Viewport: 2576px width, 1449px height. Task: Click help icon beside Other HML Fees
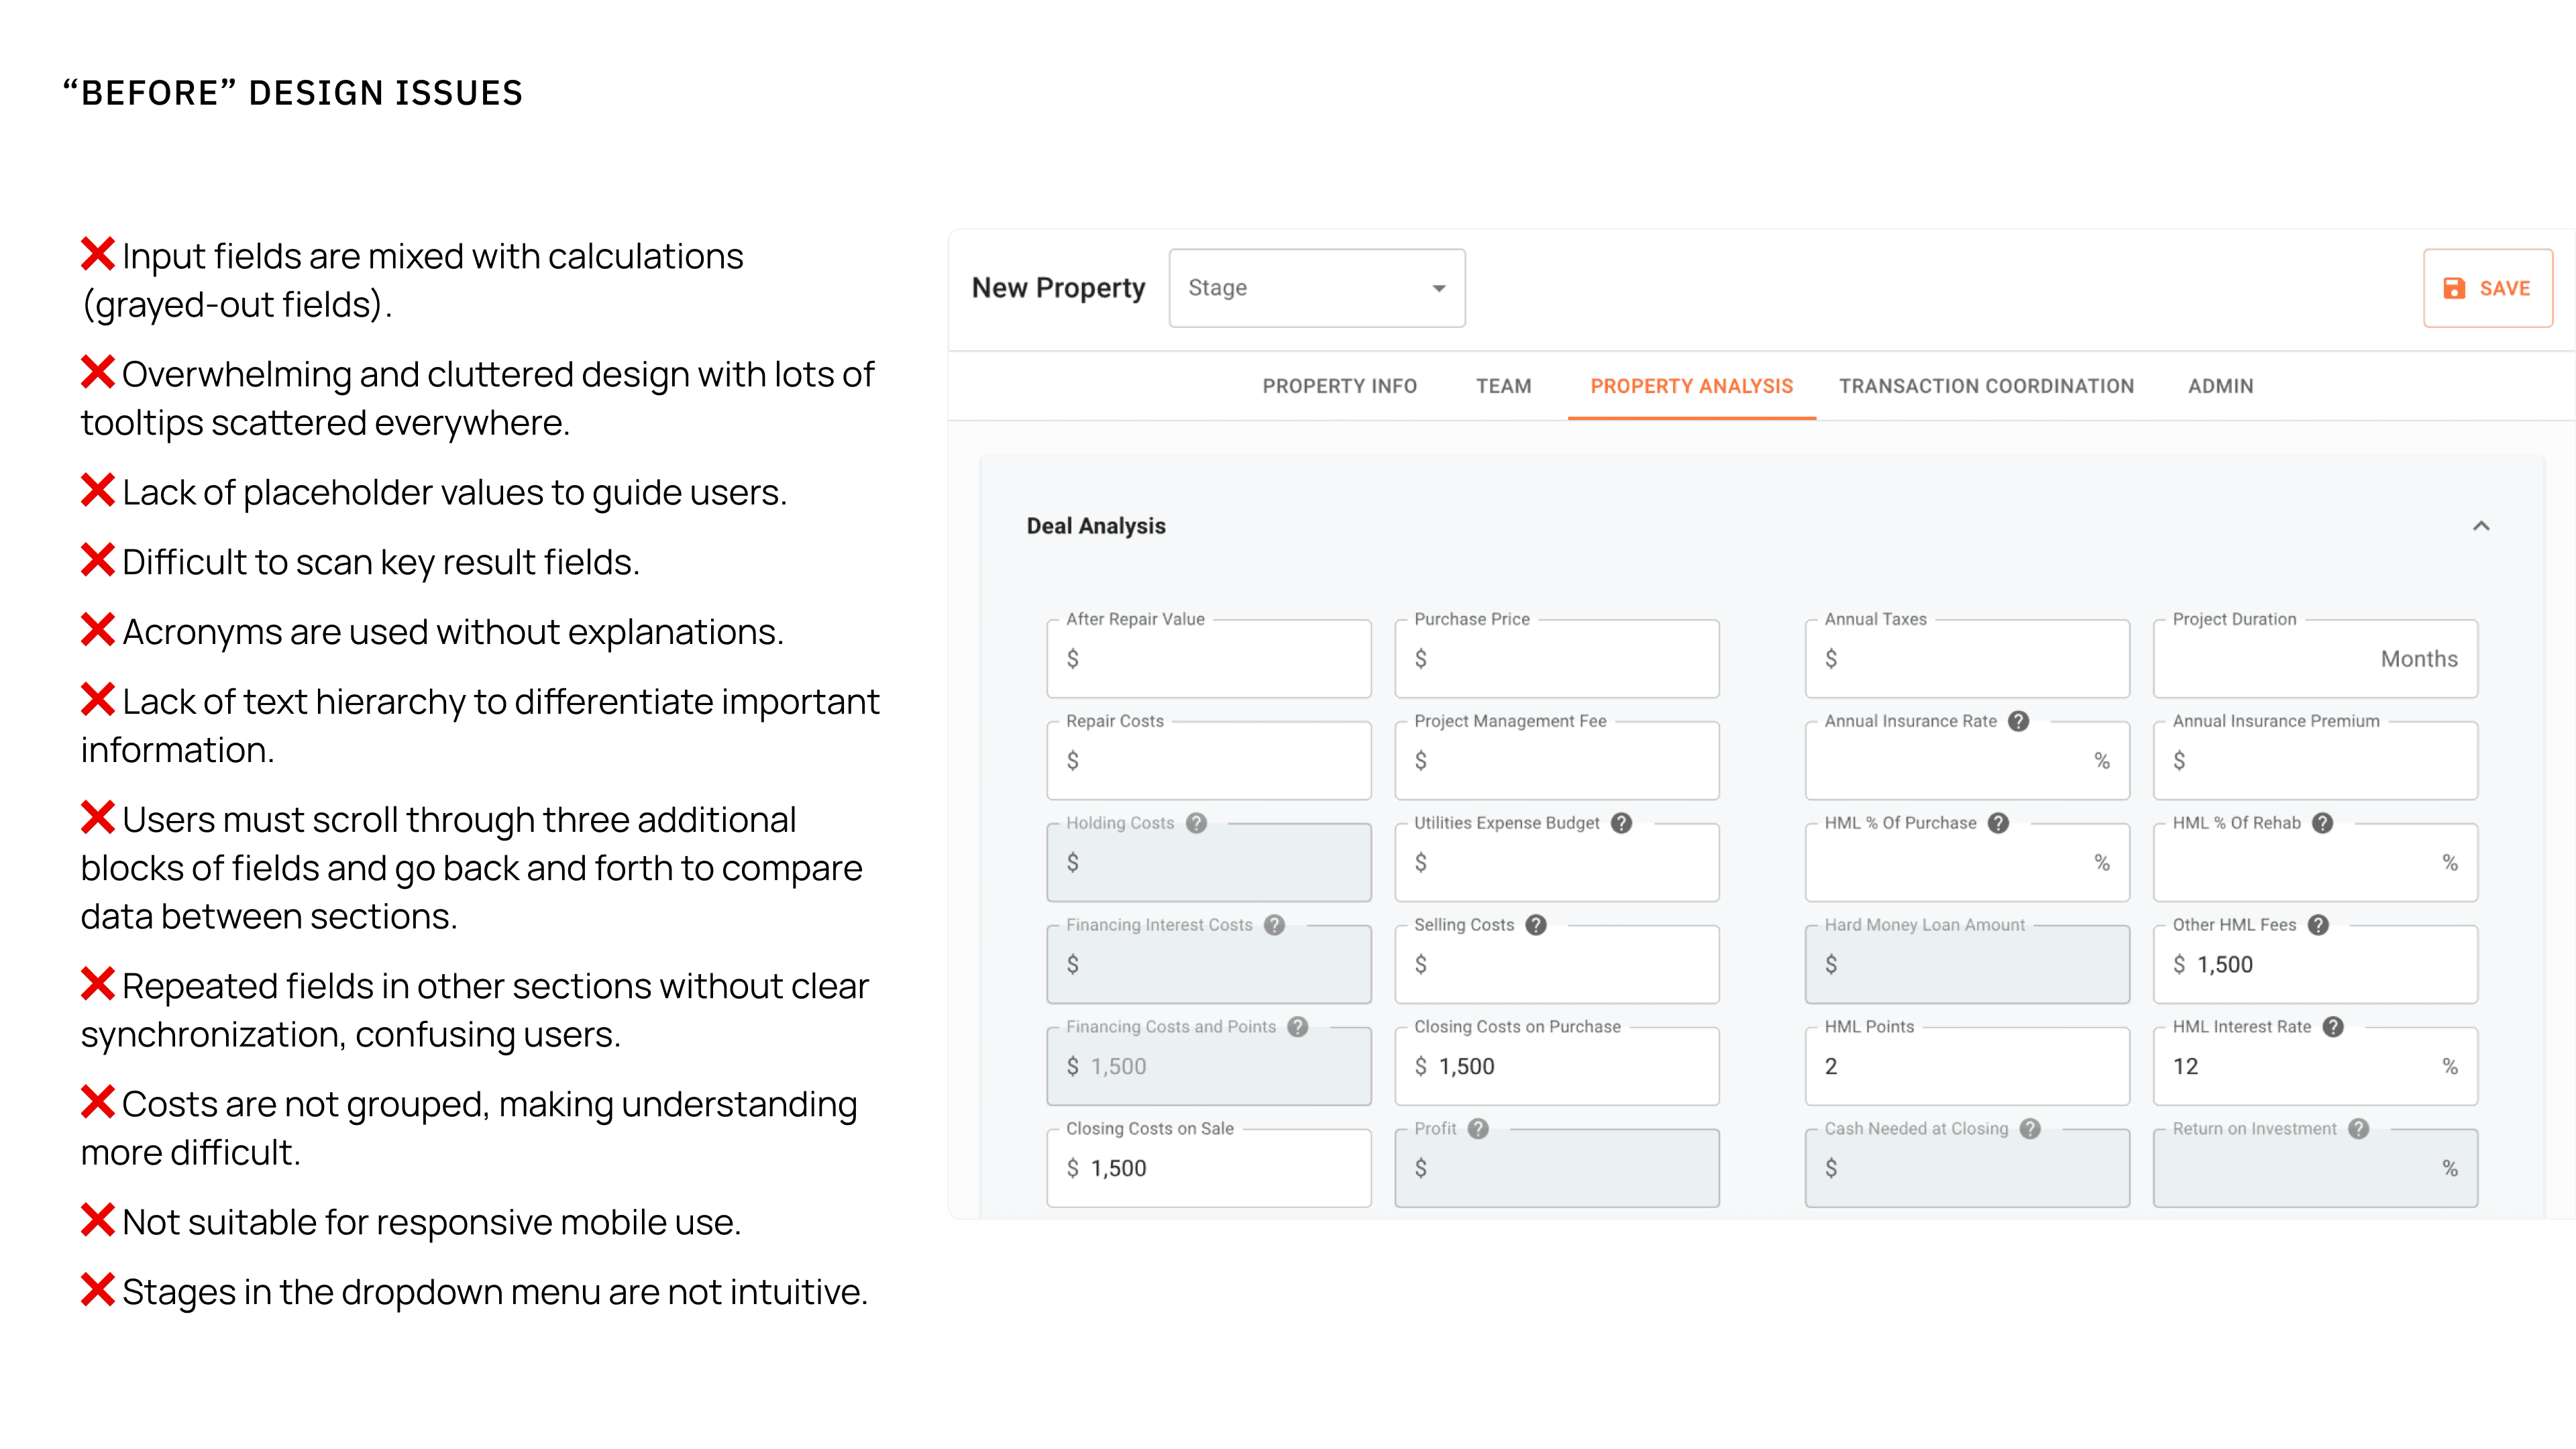click(2318, 925)
